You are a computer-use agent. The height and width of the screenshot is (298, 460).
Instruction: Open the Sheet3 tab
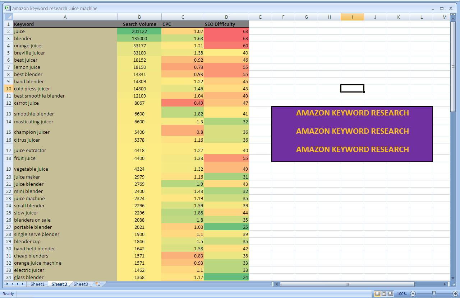tap(80, 284)
